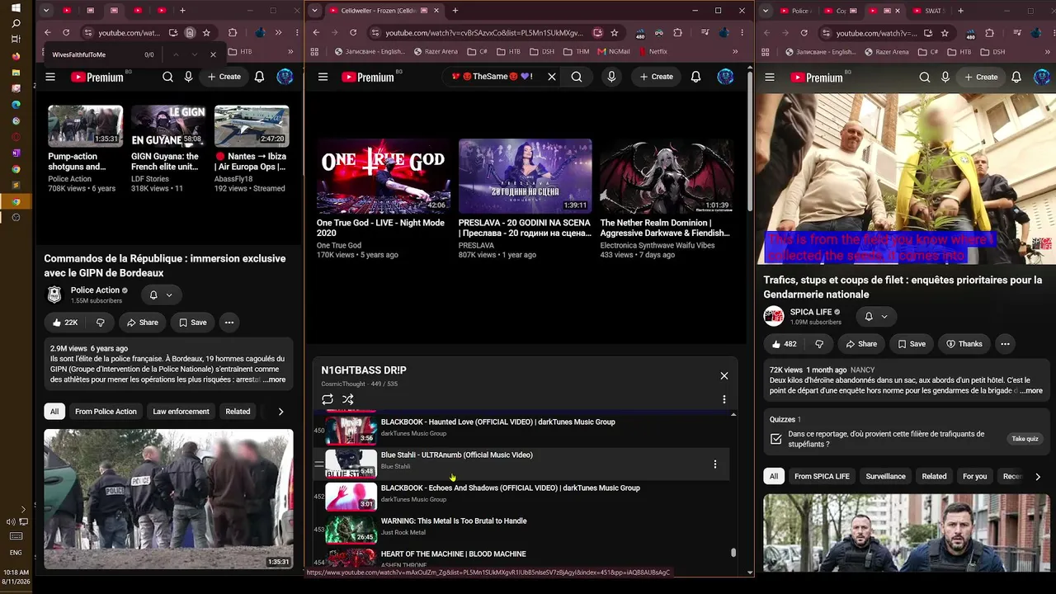
Task: Select the Surveillance chip
Action: pyautogui.click(x=885, y=476)
